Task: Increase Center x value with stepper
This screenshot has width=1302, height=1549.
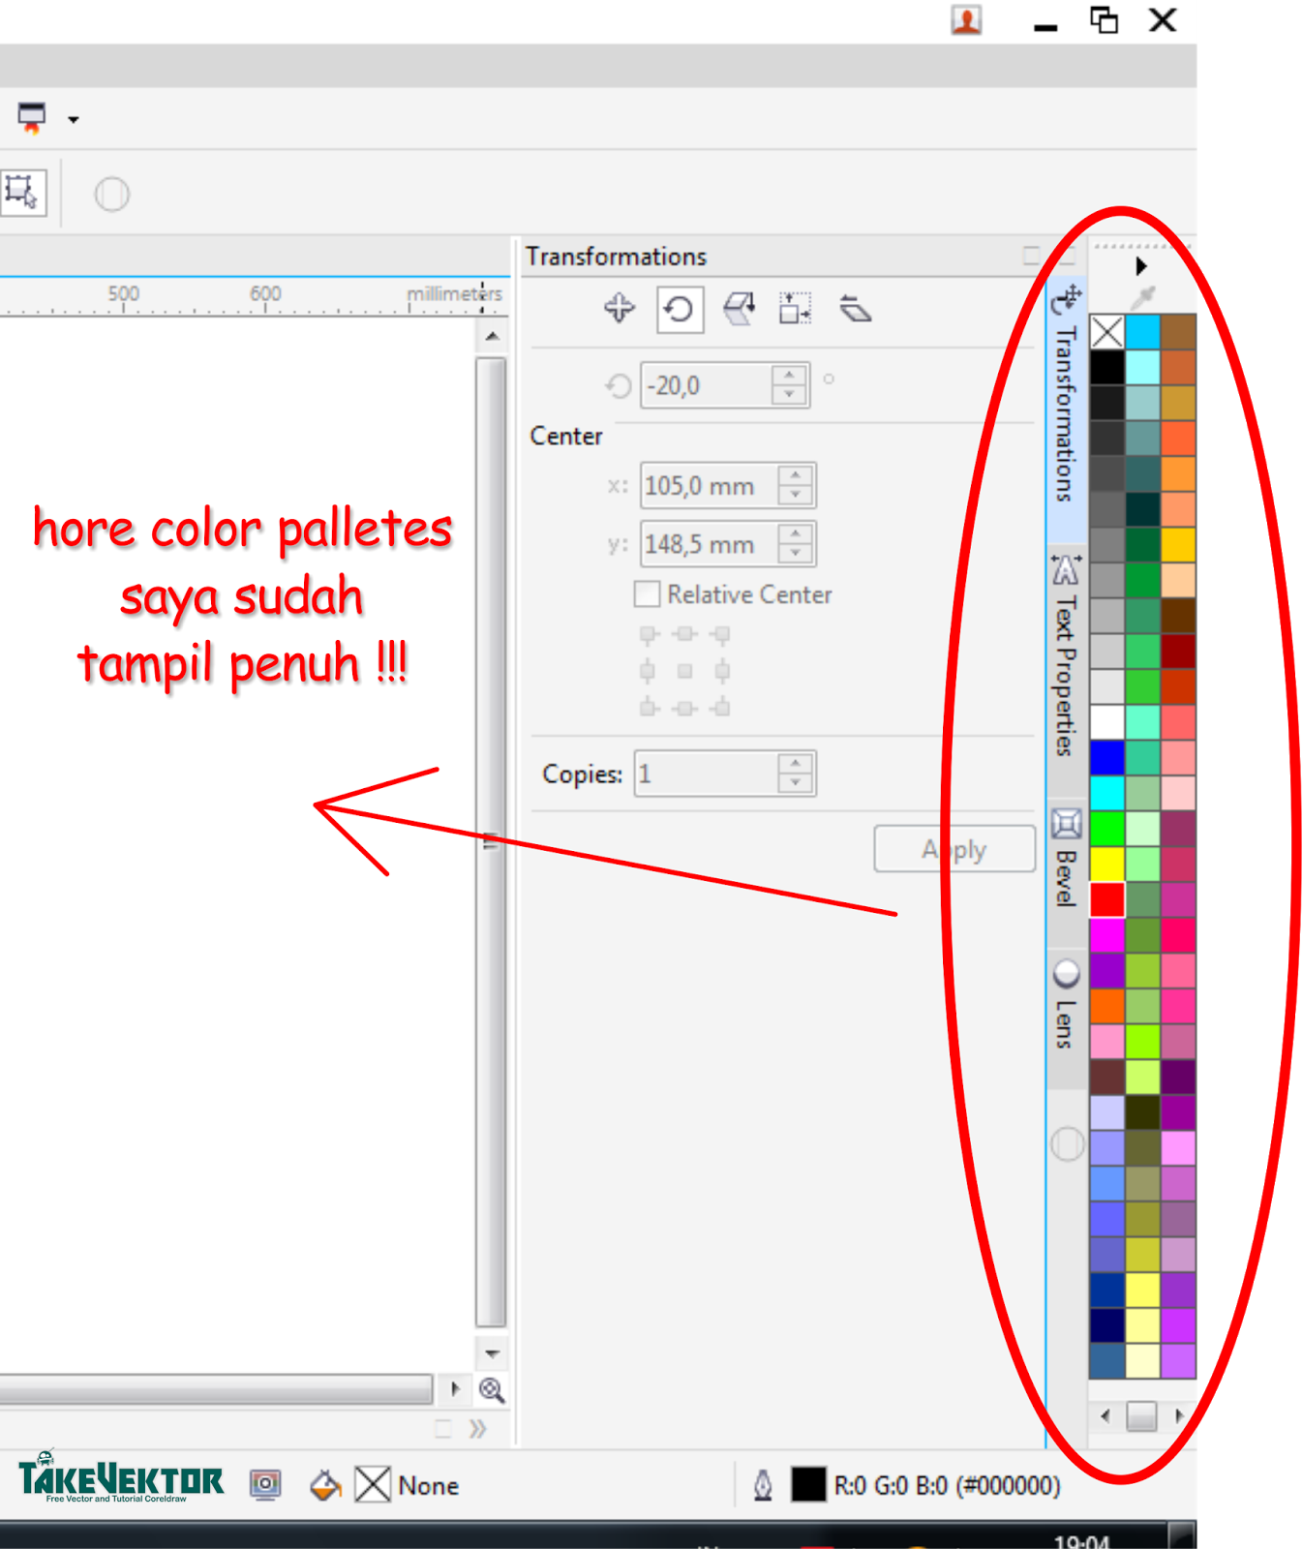Action: pyautogui.click(x=796, y=475)
